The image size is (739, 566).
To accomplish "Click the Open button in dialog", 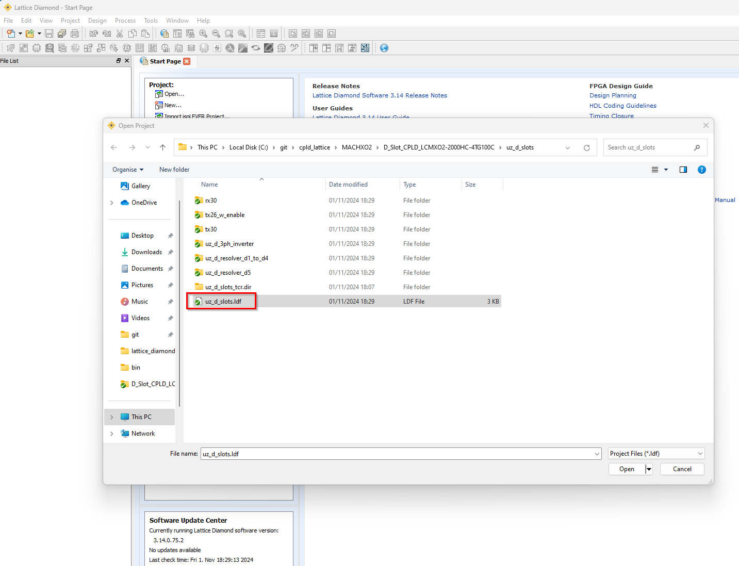I will [627, 469].
